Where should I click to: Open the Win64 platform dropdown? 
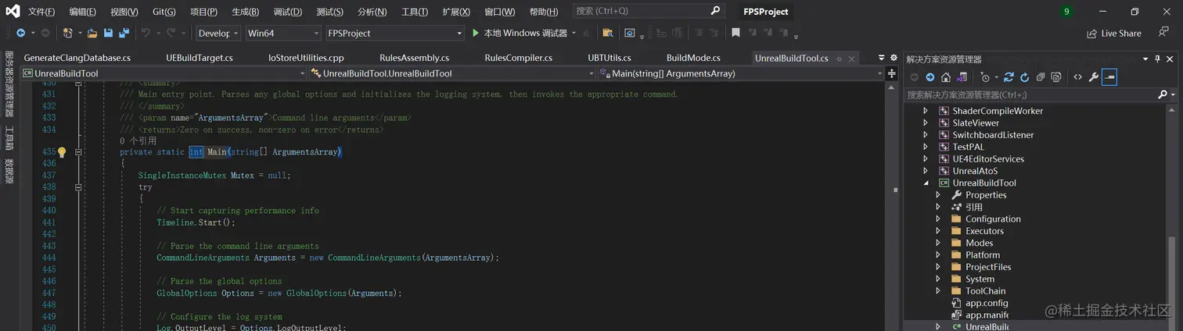tap(283, 33)
